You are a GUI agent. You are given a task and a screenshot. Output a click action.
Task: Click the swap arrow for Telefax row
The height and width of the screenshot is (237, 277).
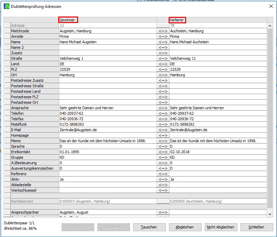(163, 119)
